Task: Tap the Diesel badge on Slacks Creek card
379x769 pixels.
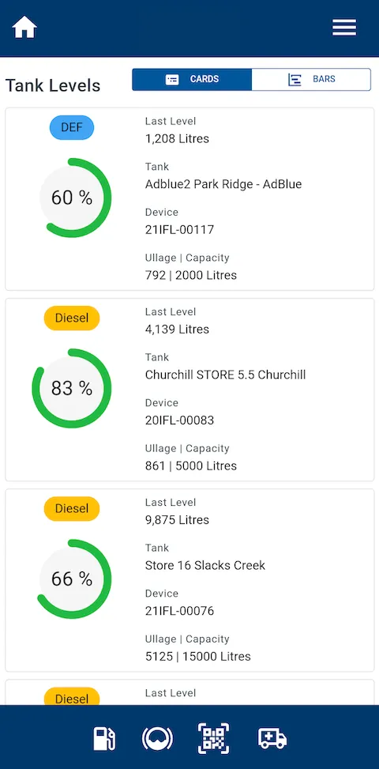Action: 72,508
